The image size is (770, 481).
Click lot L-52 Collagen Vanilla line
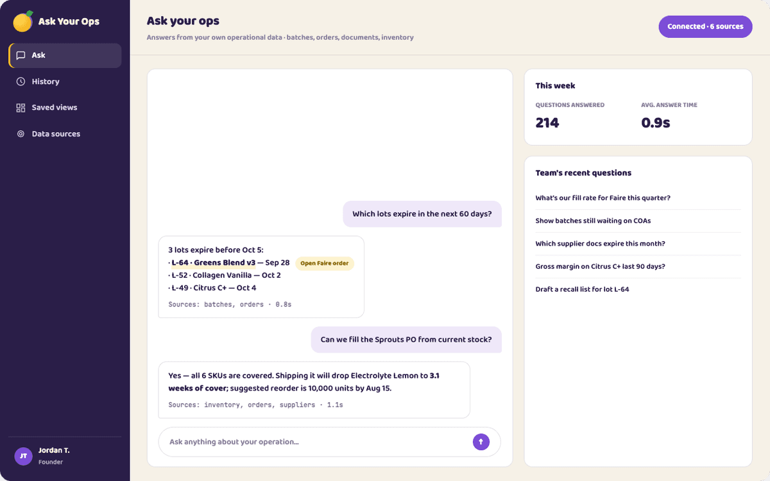[225, 275]
